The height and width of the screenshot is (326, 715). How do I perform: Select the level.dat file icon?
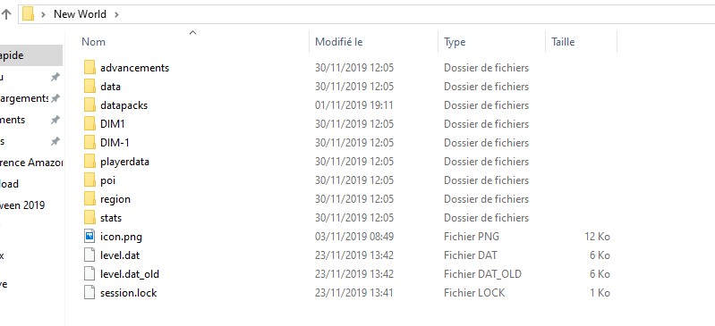point(89,255)
